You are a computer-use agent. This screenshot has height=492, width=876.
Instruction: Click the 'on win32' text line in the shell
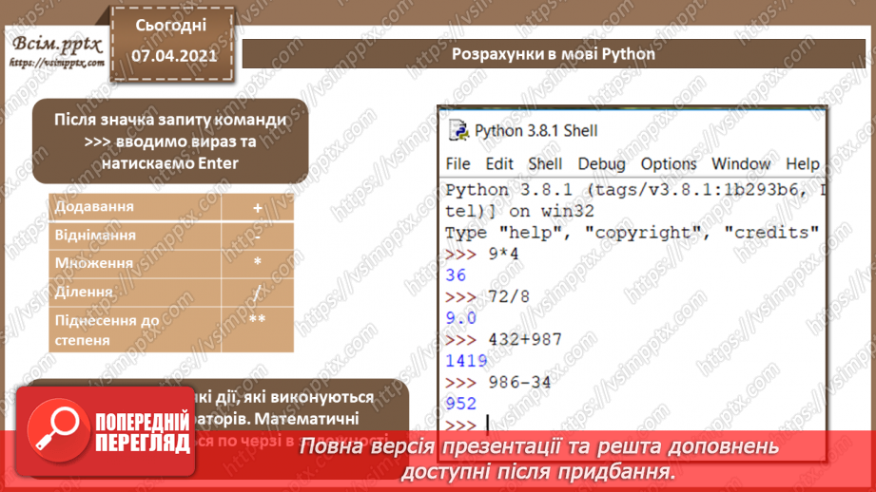click(519, 212)
